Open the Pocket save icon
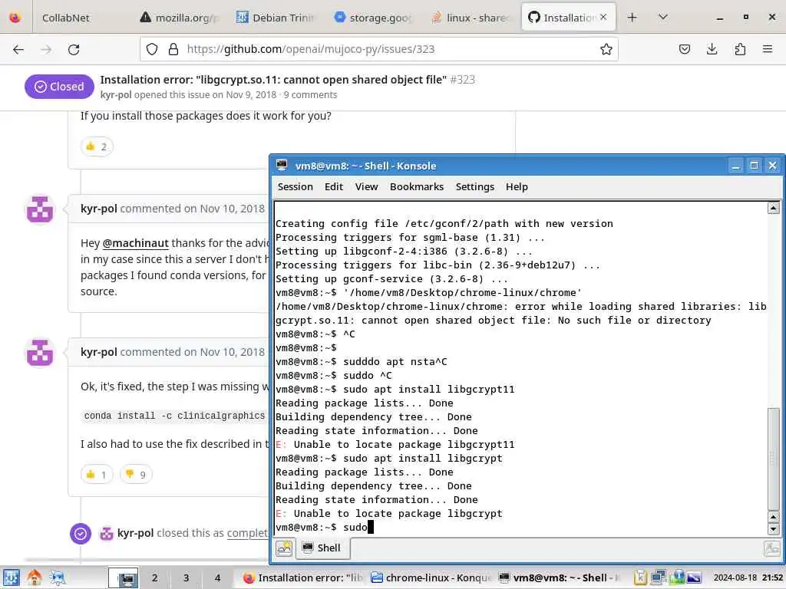 [x=684, y=49]
